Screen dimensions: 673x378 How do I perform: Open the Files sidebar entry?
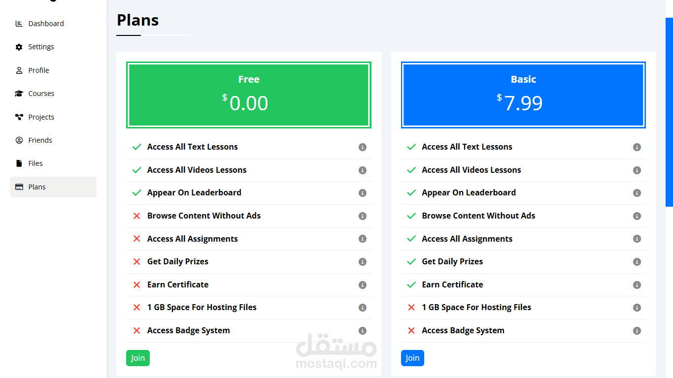[53, 163]
